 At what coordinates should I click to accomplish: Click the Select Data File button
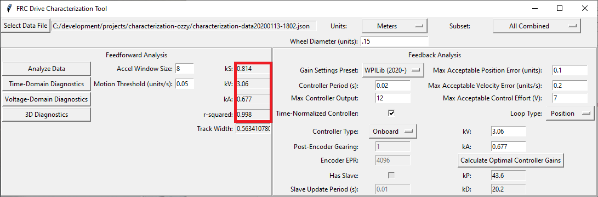pos(26,26)
